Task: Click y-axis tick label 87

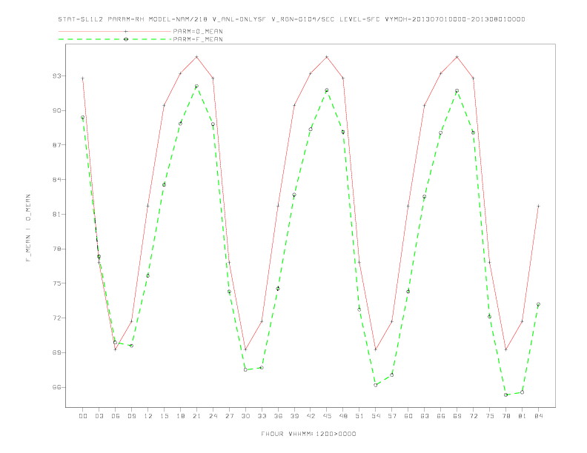Action: point(56,145)
